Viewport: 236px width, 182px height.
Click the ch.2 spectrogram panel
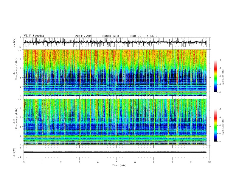coord(115,122)
